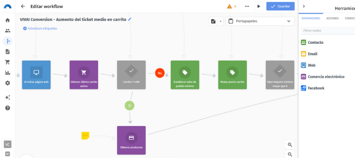The image size is (355, 158).
Task: Open Help question mark in sidebar
Action: pos(7,108)
